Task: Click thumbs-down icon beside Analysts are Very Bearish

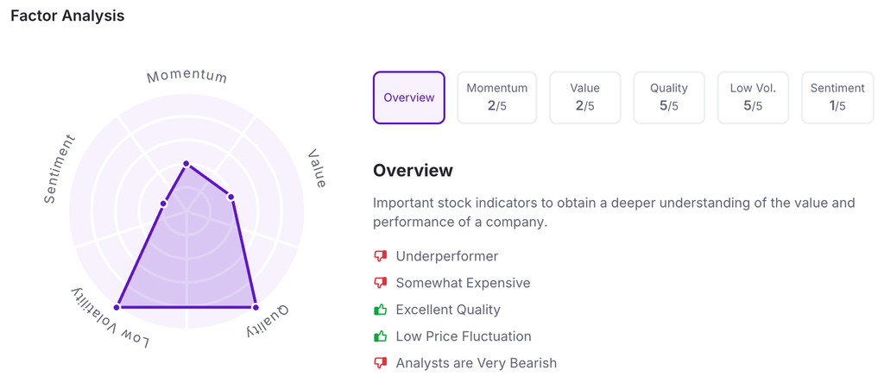Action: pos(380,363)
